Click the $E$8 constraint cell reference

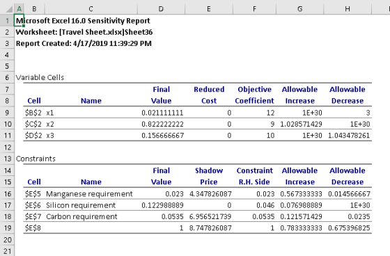[33, 228]
